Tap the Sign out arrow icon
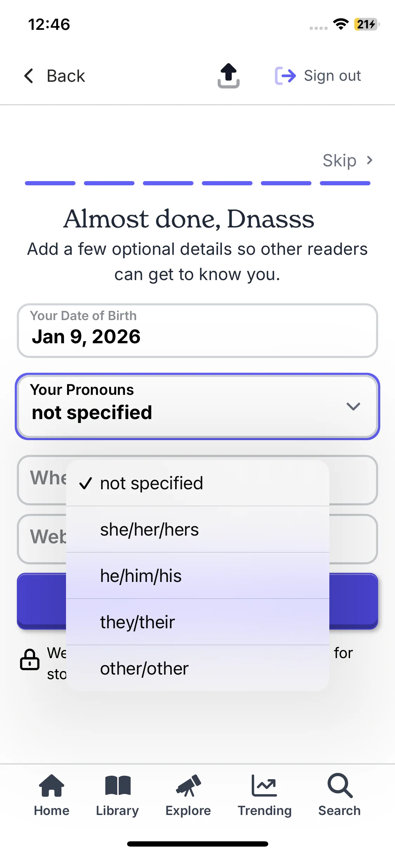The width and height of the screenshot is (395, 855). click(285, 75)
